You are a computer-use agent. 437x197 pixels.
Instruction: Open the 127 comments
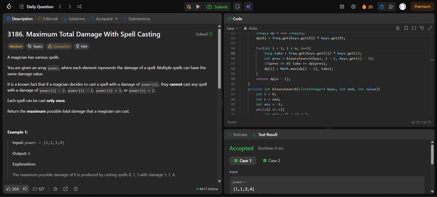pyautogui.click(x=39, y=189)
